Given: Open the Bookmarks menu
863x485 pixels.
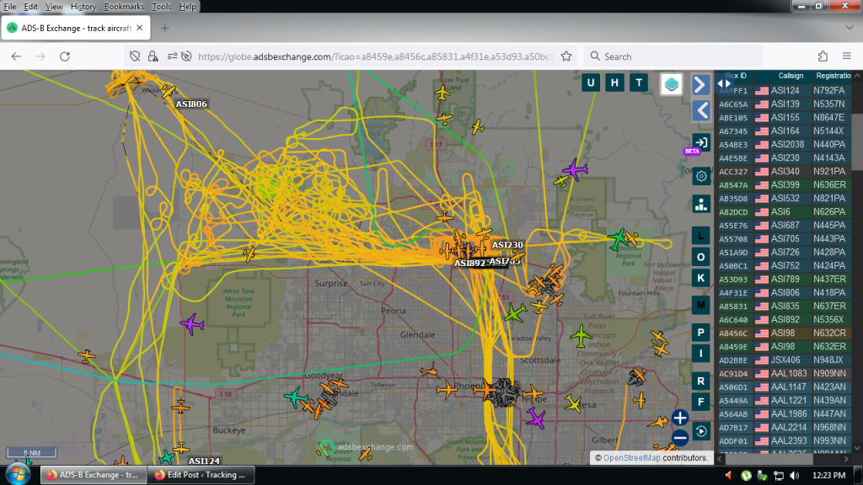Looking at the screenshot, I should (x=124, y=7).
